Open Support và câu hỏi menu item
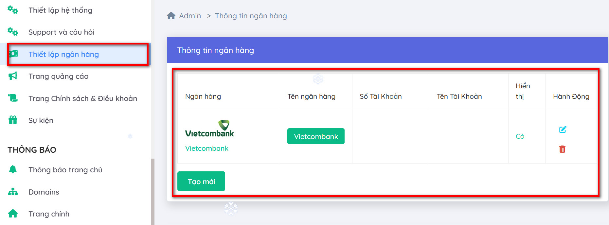The width and height of the screenshot is (609, 225). 61,32
